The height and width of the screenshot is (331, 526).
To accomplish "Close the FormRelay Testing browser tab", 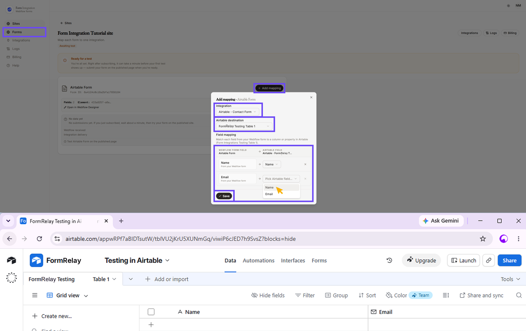I will 106,221.
